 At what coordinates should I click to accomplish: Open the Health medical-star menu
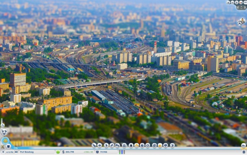click(x=142, y=145)
